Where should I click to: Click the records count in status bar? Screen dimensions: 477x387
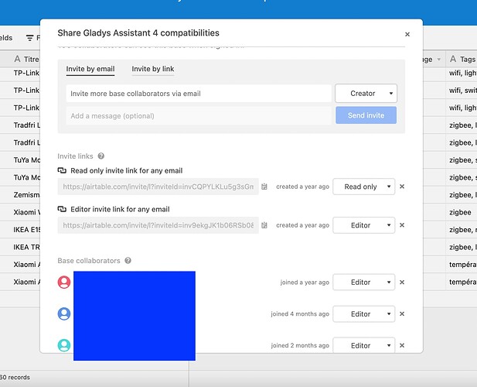tap(15, 377)
